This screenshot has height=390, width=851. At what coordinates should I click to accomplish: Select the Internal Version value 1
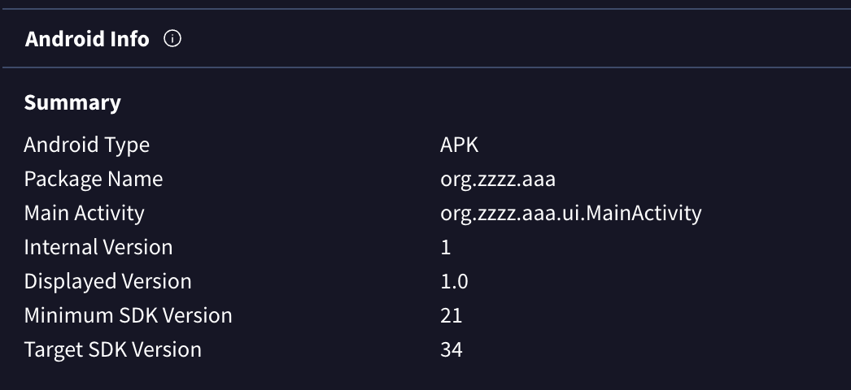coord(446,247)
